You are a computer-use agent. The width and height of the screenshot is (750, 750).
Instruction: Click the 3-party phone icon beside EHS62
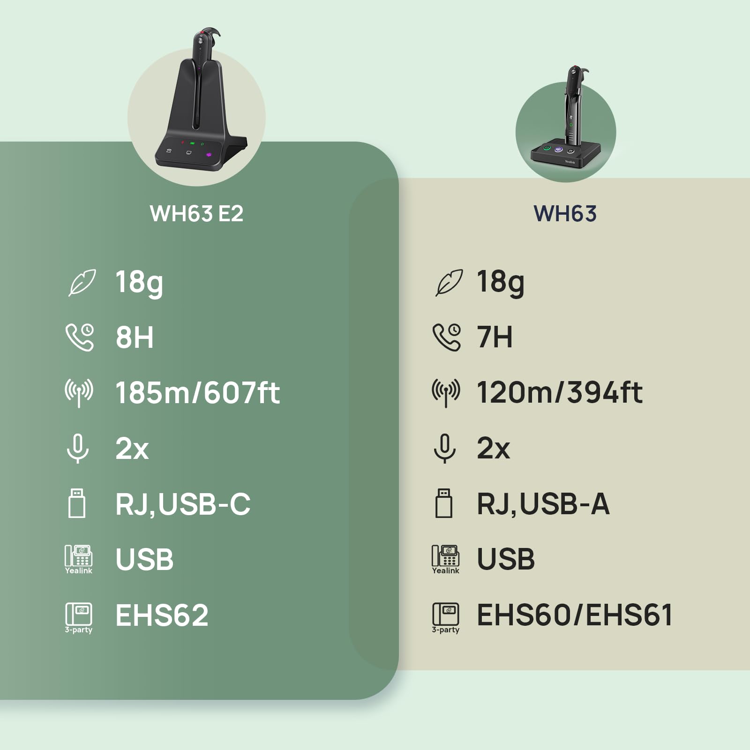[x=79, y=618]
